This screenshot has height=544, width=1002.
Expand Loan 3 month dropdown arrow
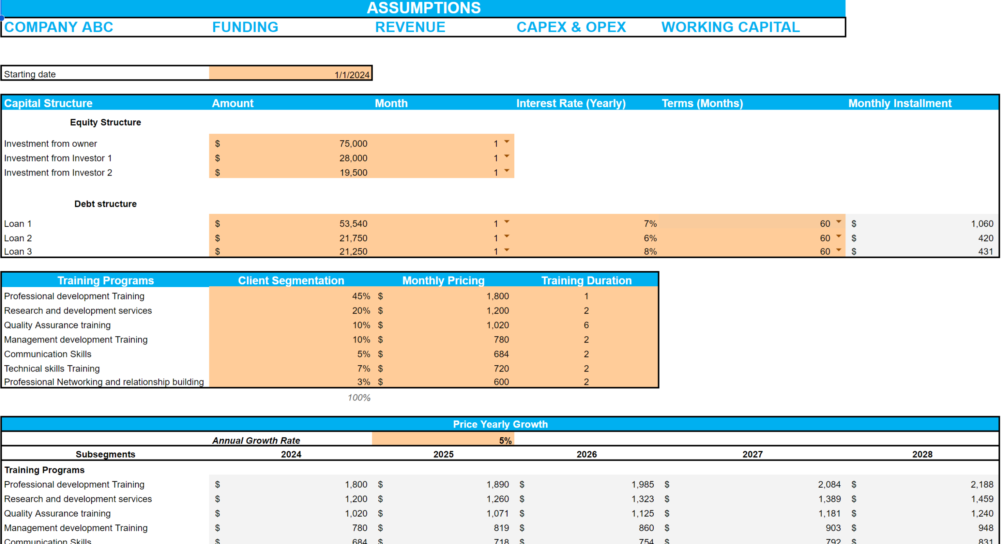click(x=506, y=250)
